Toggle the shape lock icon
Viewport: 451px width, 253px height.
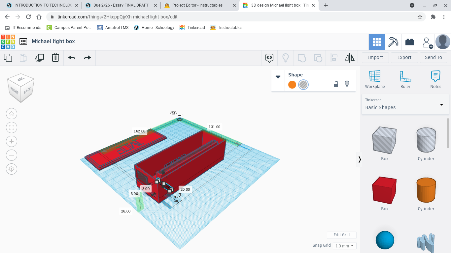pos(336,84)
